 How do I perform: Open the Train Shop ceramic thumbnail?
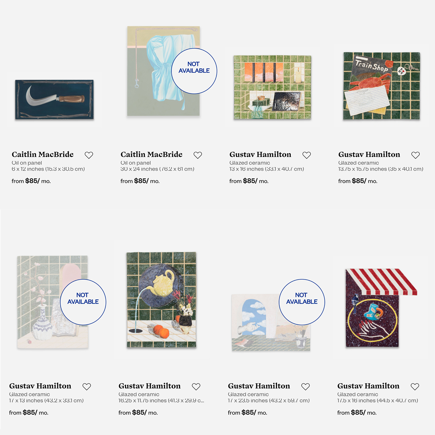382,86
